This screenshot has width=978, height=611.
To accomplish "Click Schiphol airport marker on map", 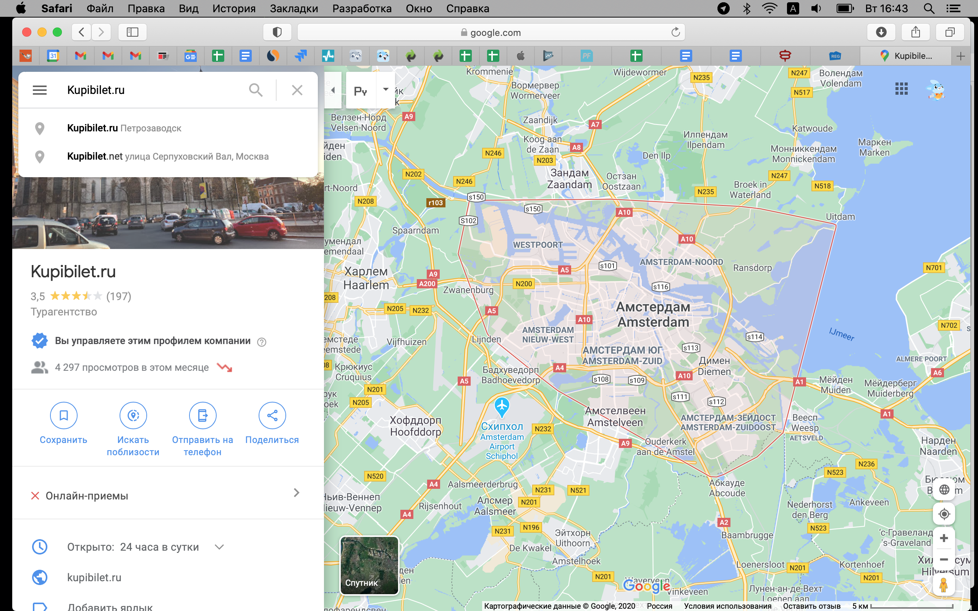I will (502, 407).
